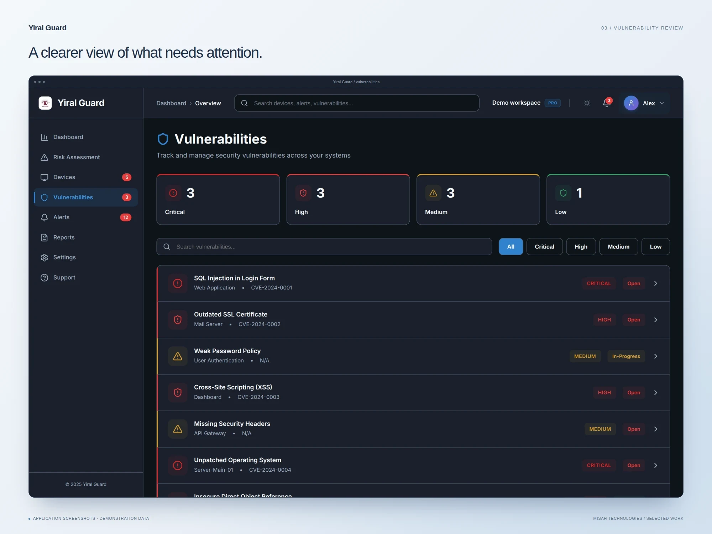Click the red 5 badge next to Devices
The height and width of the screenshot is (534, 712).
coord(127,177)
